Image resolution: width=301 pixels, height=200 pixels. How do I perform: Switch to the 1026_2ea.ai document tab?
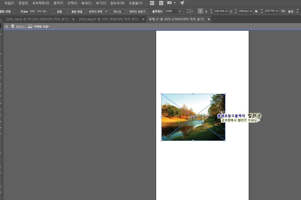coord(37,19)
